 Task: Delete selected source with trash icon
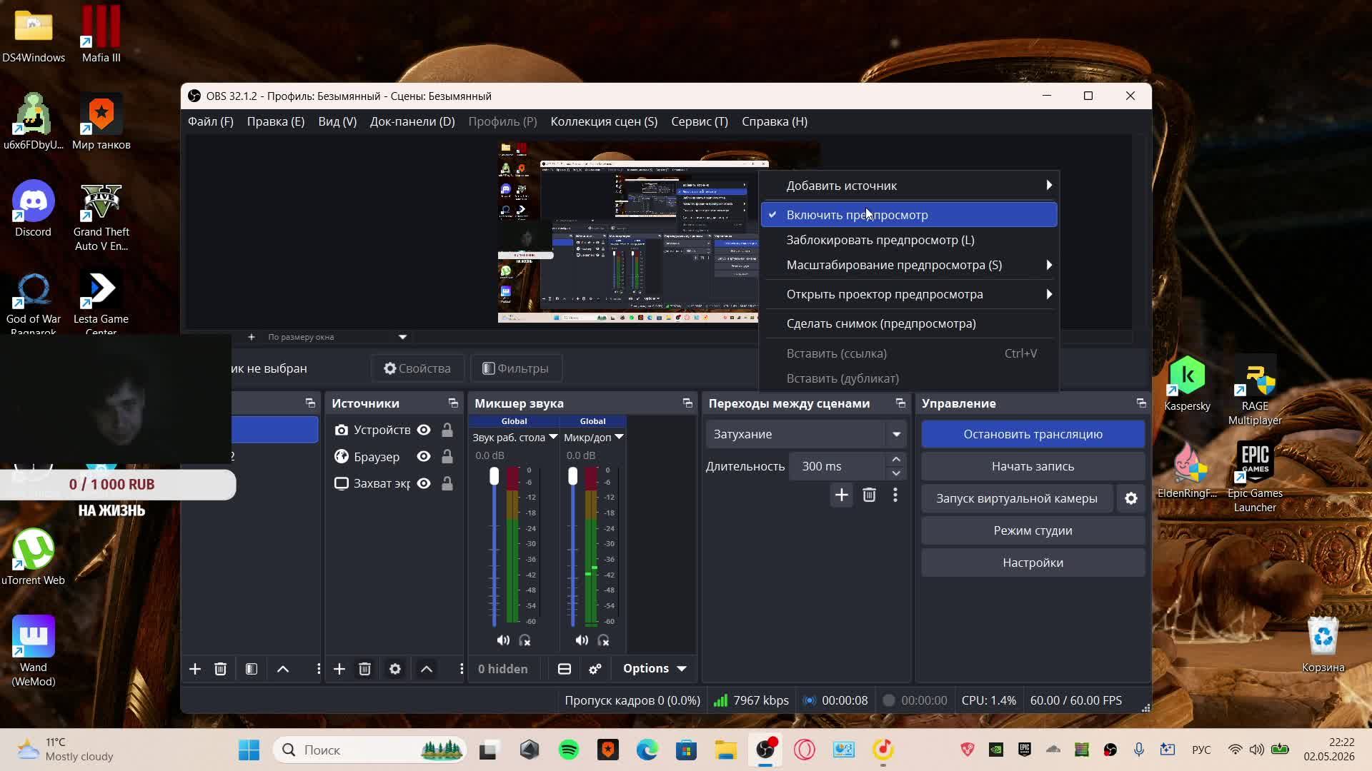click(x=364, y=669)
